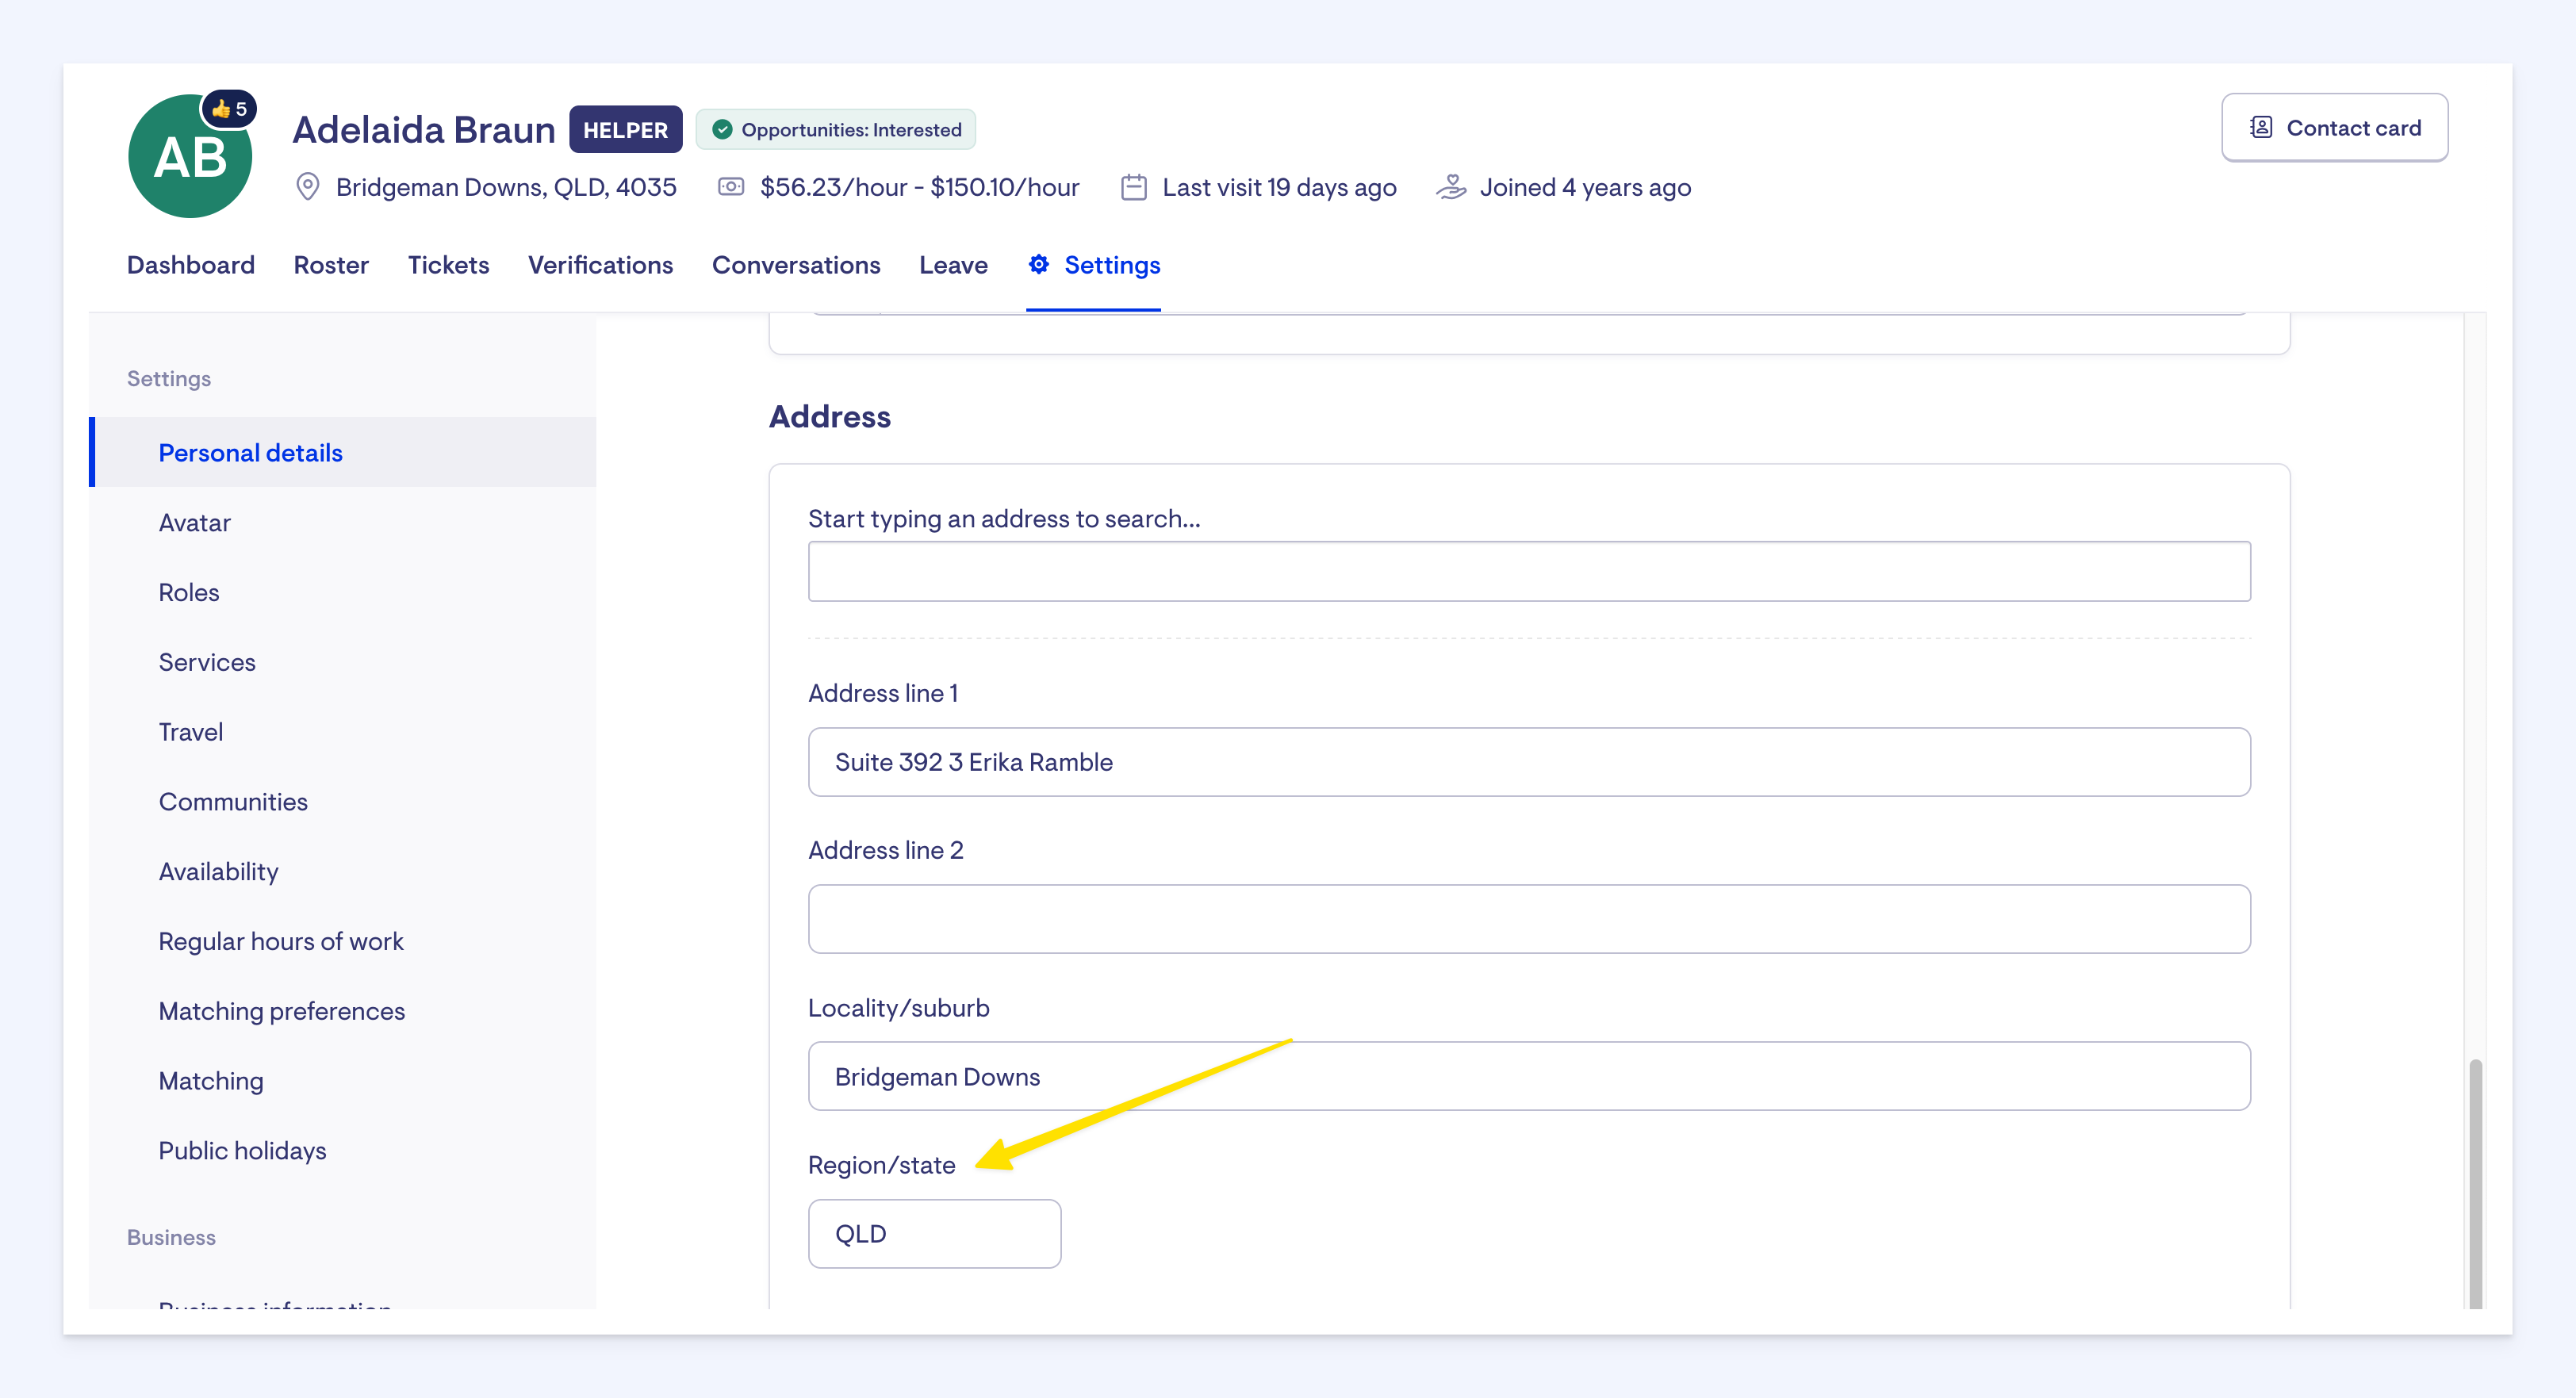Open the Conversations tab
This screenshot has height=1398, width=2576.
(x=795, y=265)
